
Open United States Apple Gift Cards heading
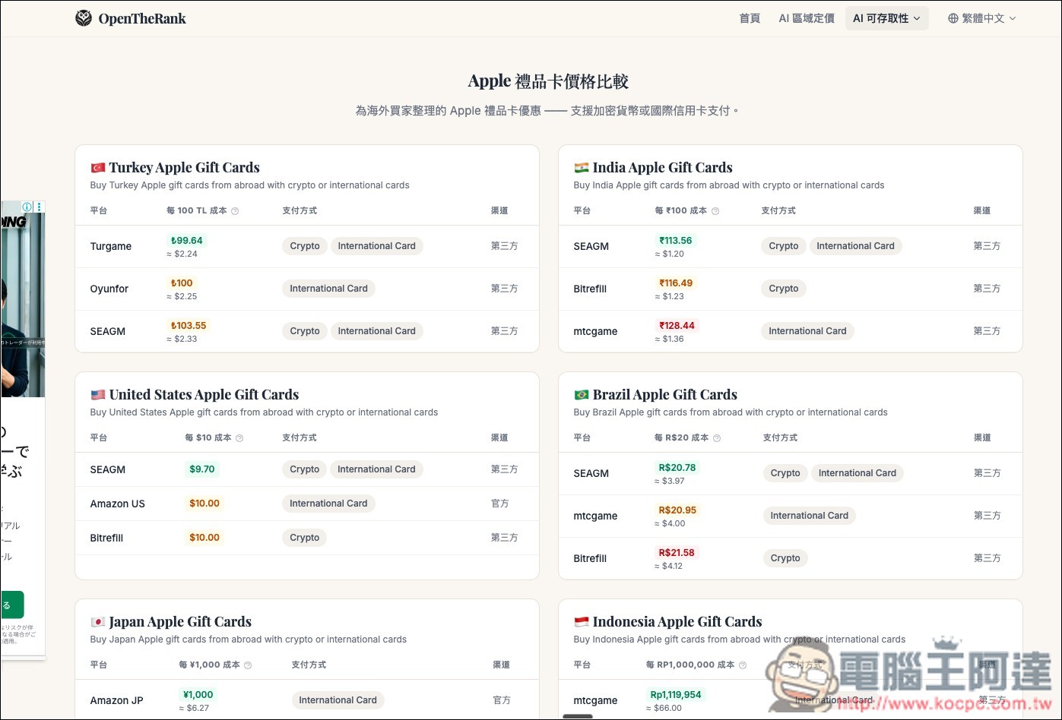(x=204, y=395)
